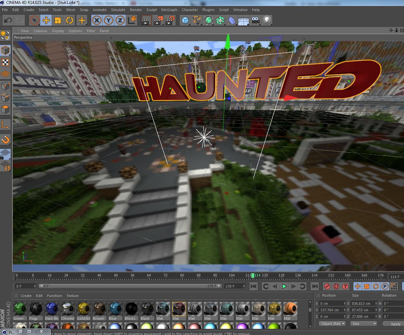The width and height of the screenshot is (404, 335).
Task: Go to start of animation
Action: click(254, 286)
